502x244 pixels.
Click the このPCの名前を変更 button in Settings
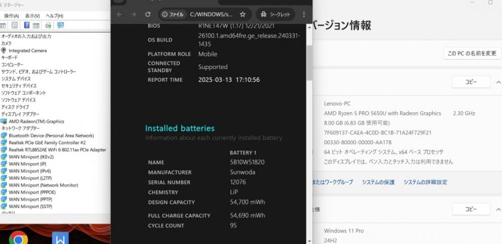[x=472, y=53]
